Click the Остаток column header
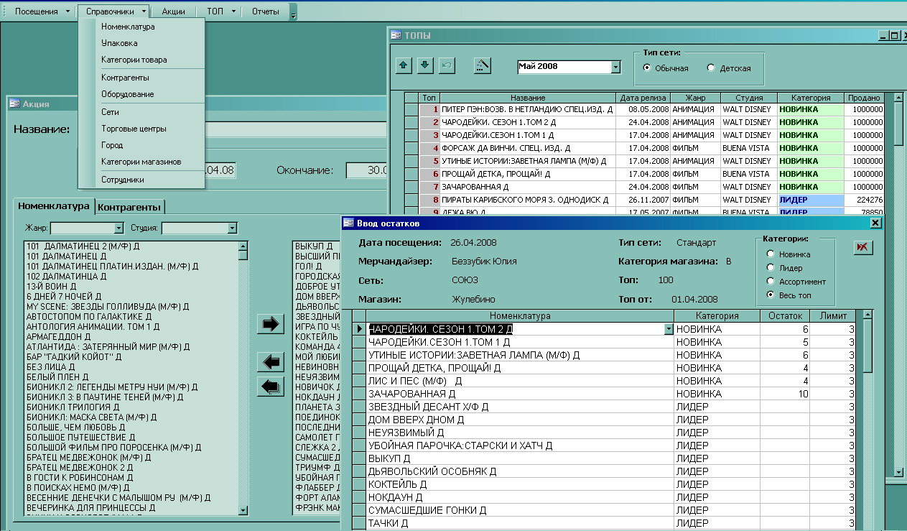The image size is (907, 531). pos(785,315)
